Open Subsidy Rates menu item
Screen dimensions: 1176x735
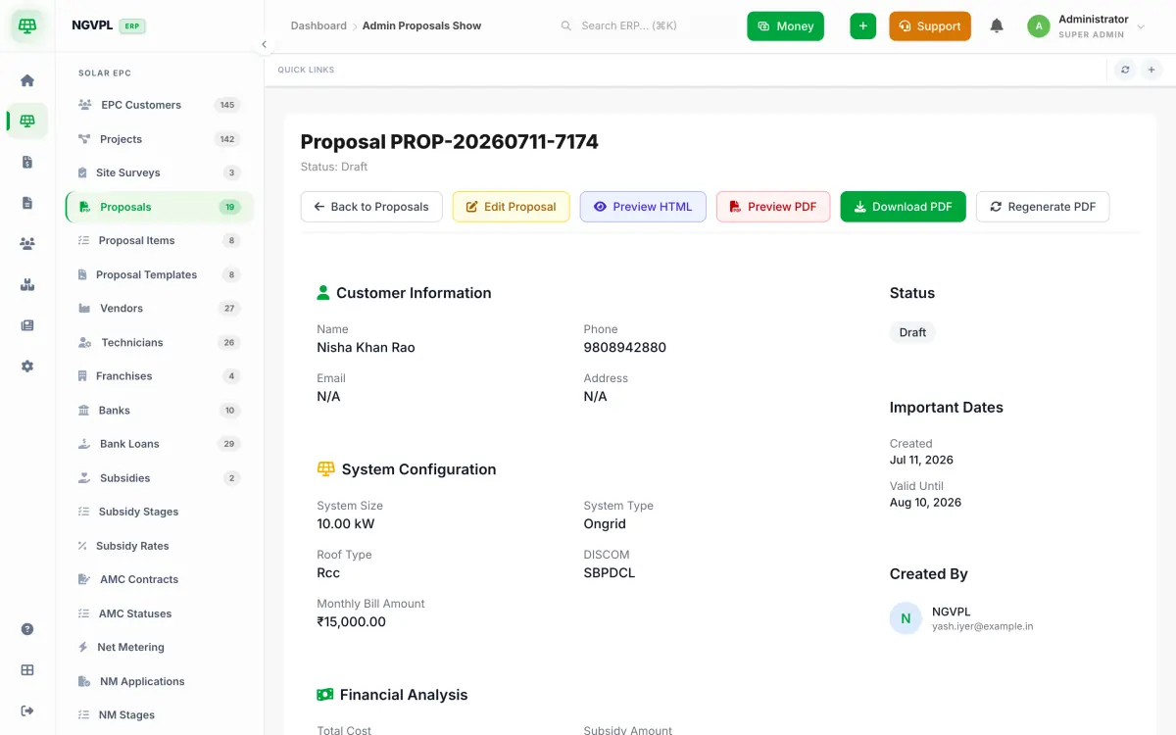[x=159, y=546]
